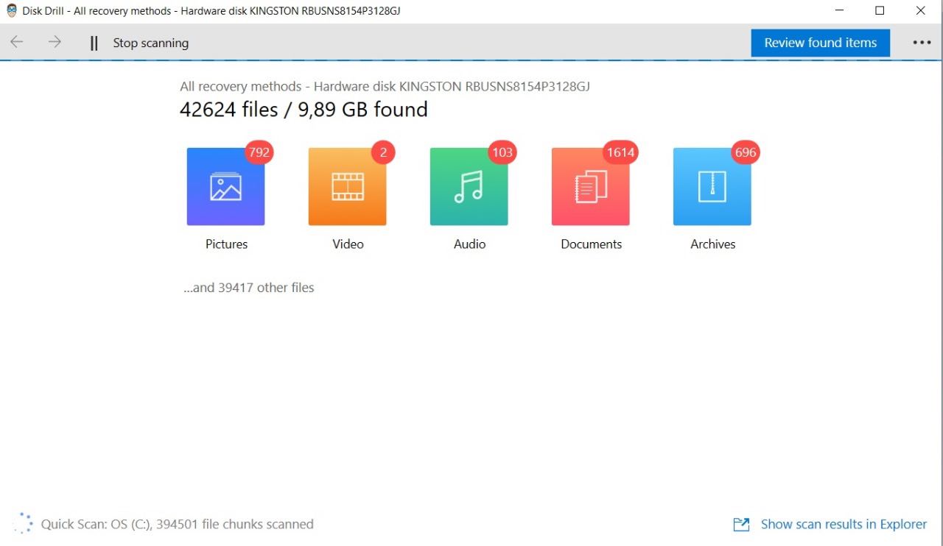Click Review found items button
The height and width of the screenshot is (546, 943).
pos(821,43)
